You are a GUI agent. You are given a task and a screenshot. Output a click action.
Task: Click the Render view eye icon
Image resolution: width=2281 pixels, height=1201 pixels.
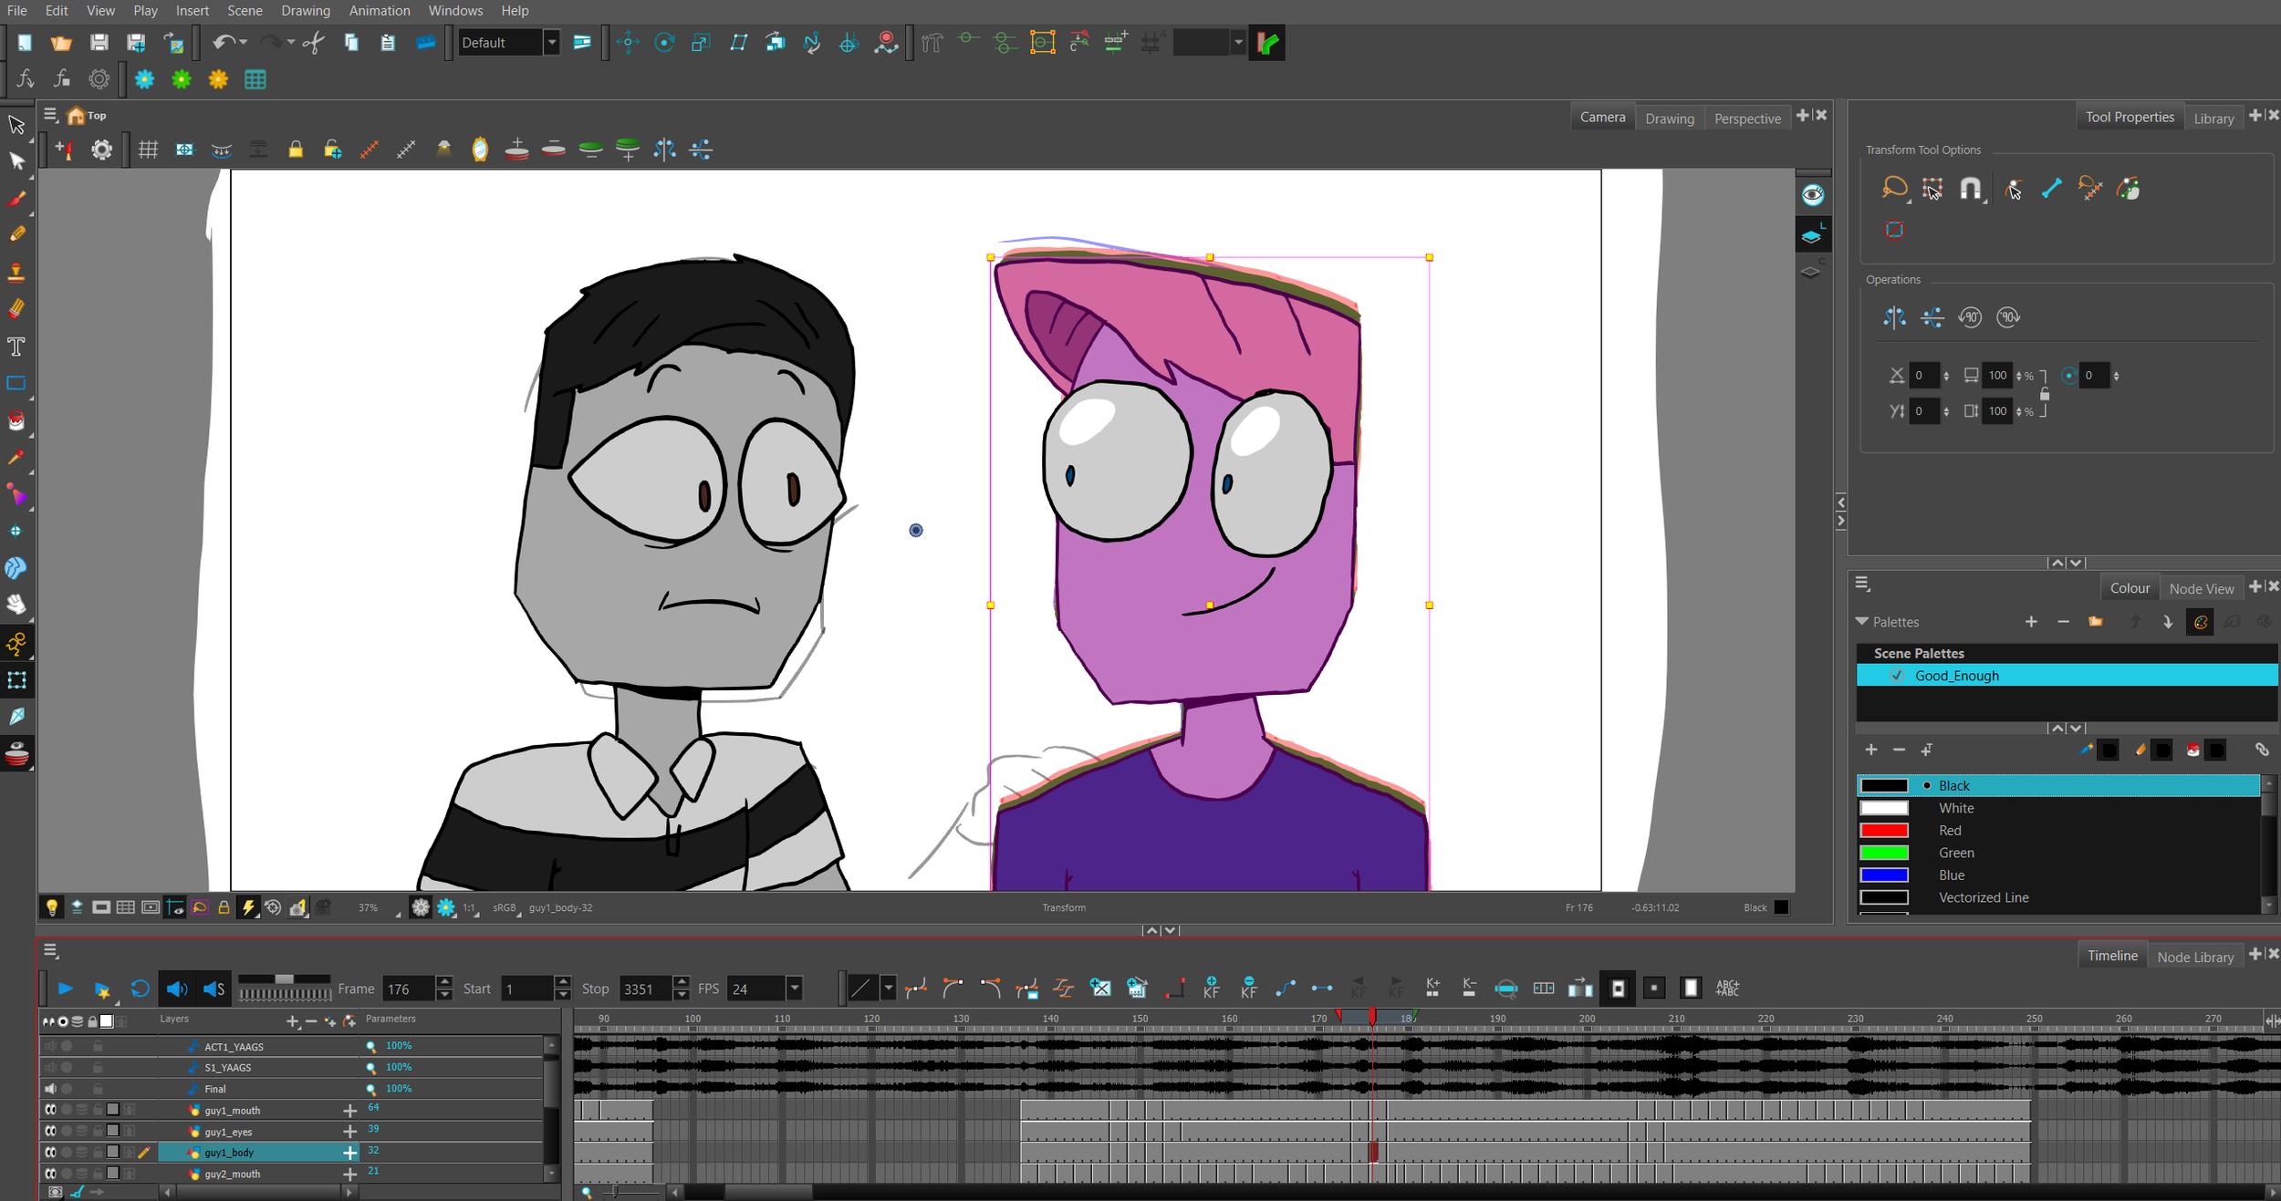tap(1813, 195)
